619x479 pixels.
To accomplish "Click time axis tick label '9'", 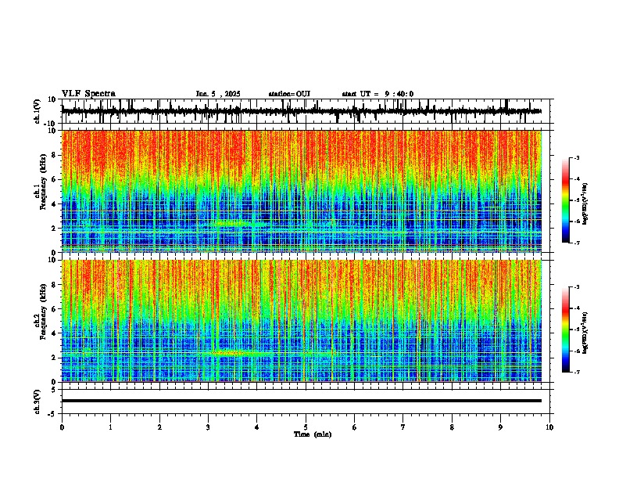I will (500, 427).
